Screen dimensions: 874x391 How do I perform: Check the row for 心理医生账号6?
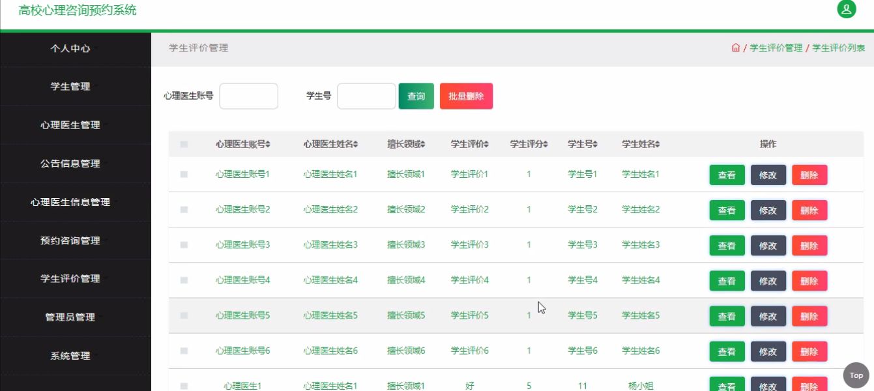tap(184, 351)
